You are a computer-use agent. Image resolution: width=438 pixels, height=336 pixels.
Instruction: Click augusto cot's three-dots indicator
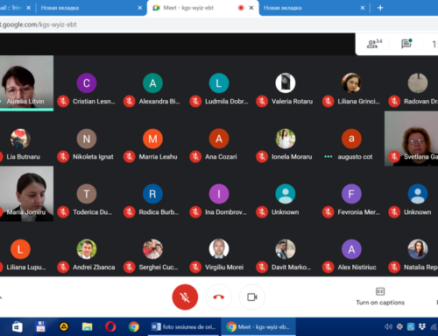click(x=328, y=157)
